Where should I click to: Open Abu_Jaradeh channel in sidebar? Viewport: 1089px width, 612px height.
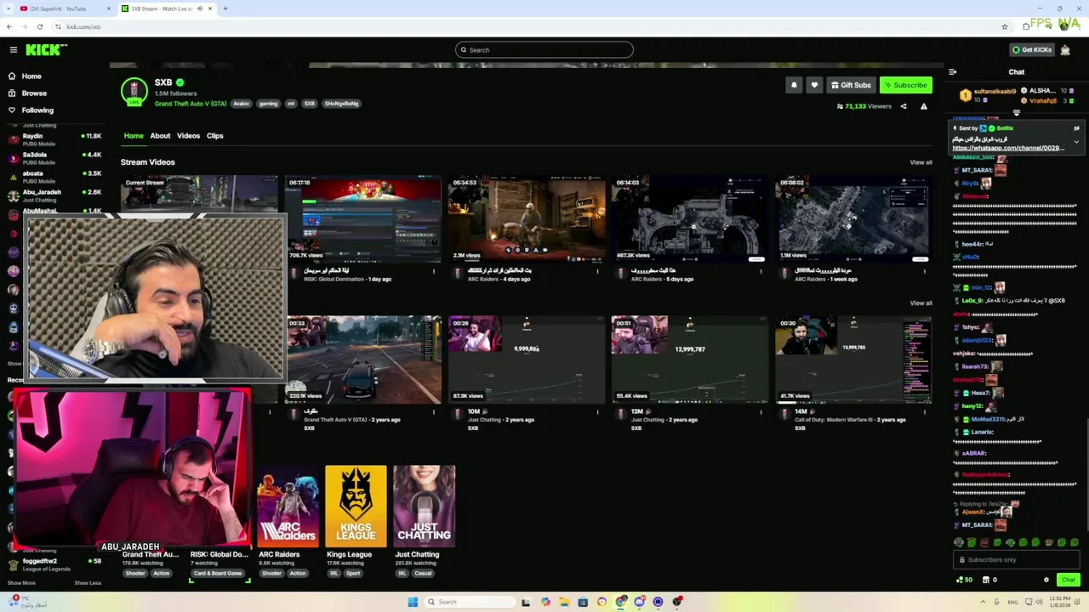[x=54, y=195]
